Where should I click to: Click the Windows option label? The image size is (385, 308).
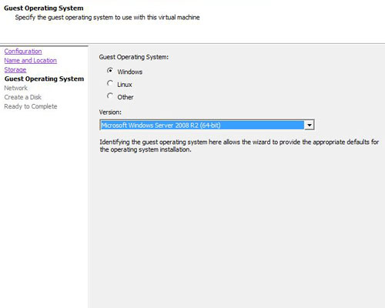(x=130, y=72)
